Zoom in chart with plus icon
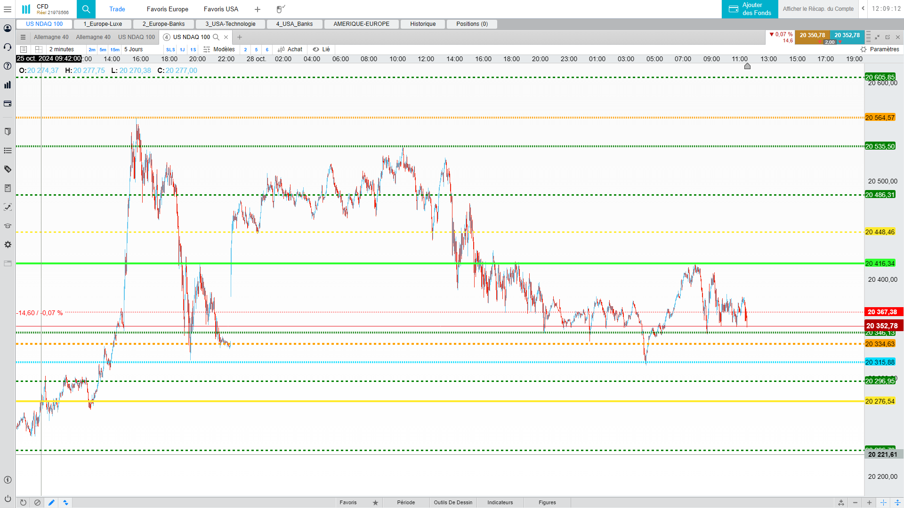The width and height of the screenshot is (904, 508). (869, 502)
